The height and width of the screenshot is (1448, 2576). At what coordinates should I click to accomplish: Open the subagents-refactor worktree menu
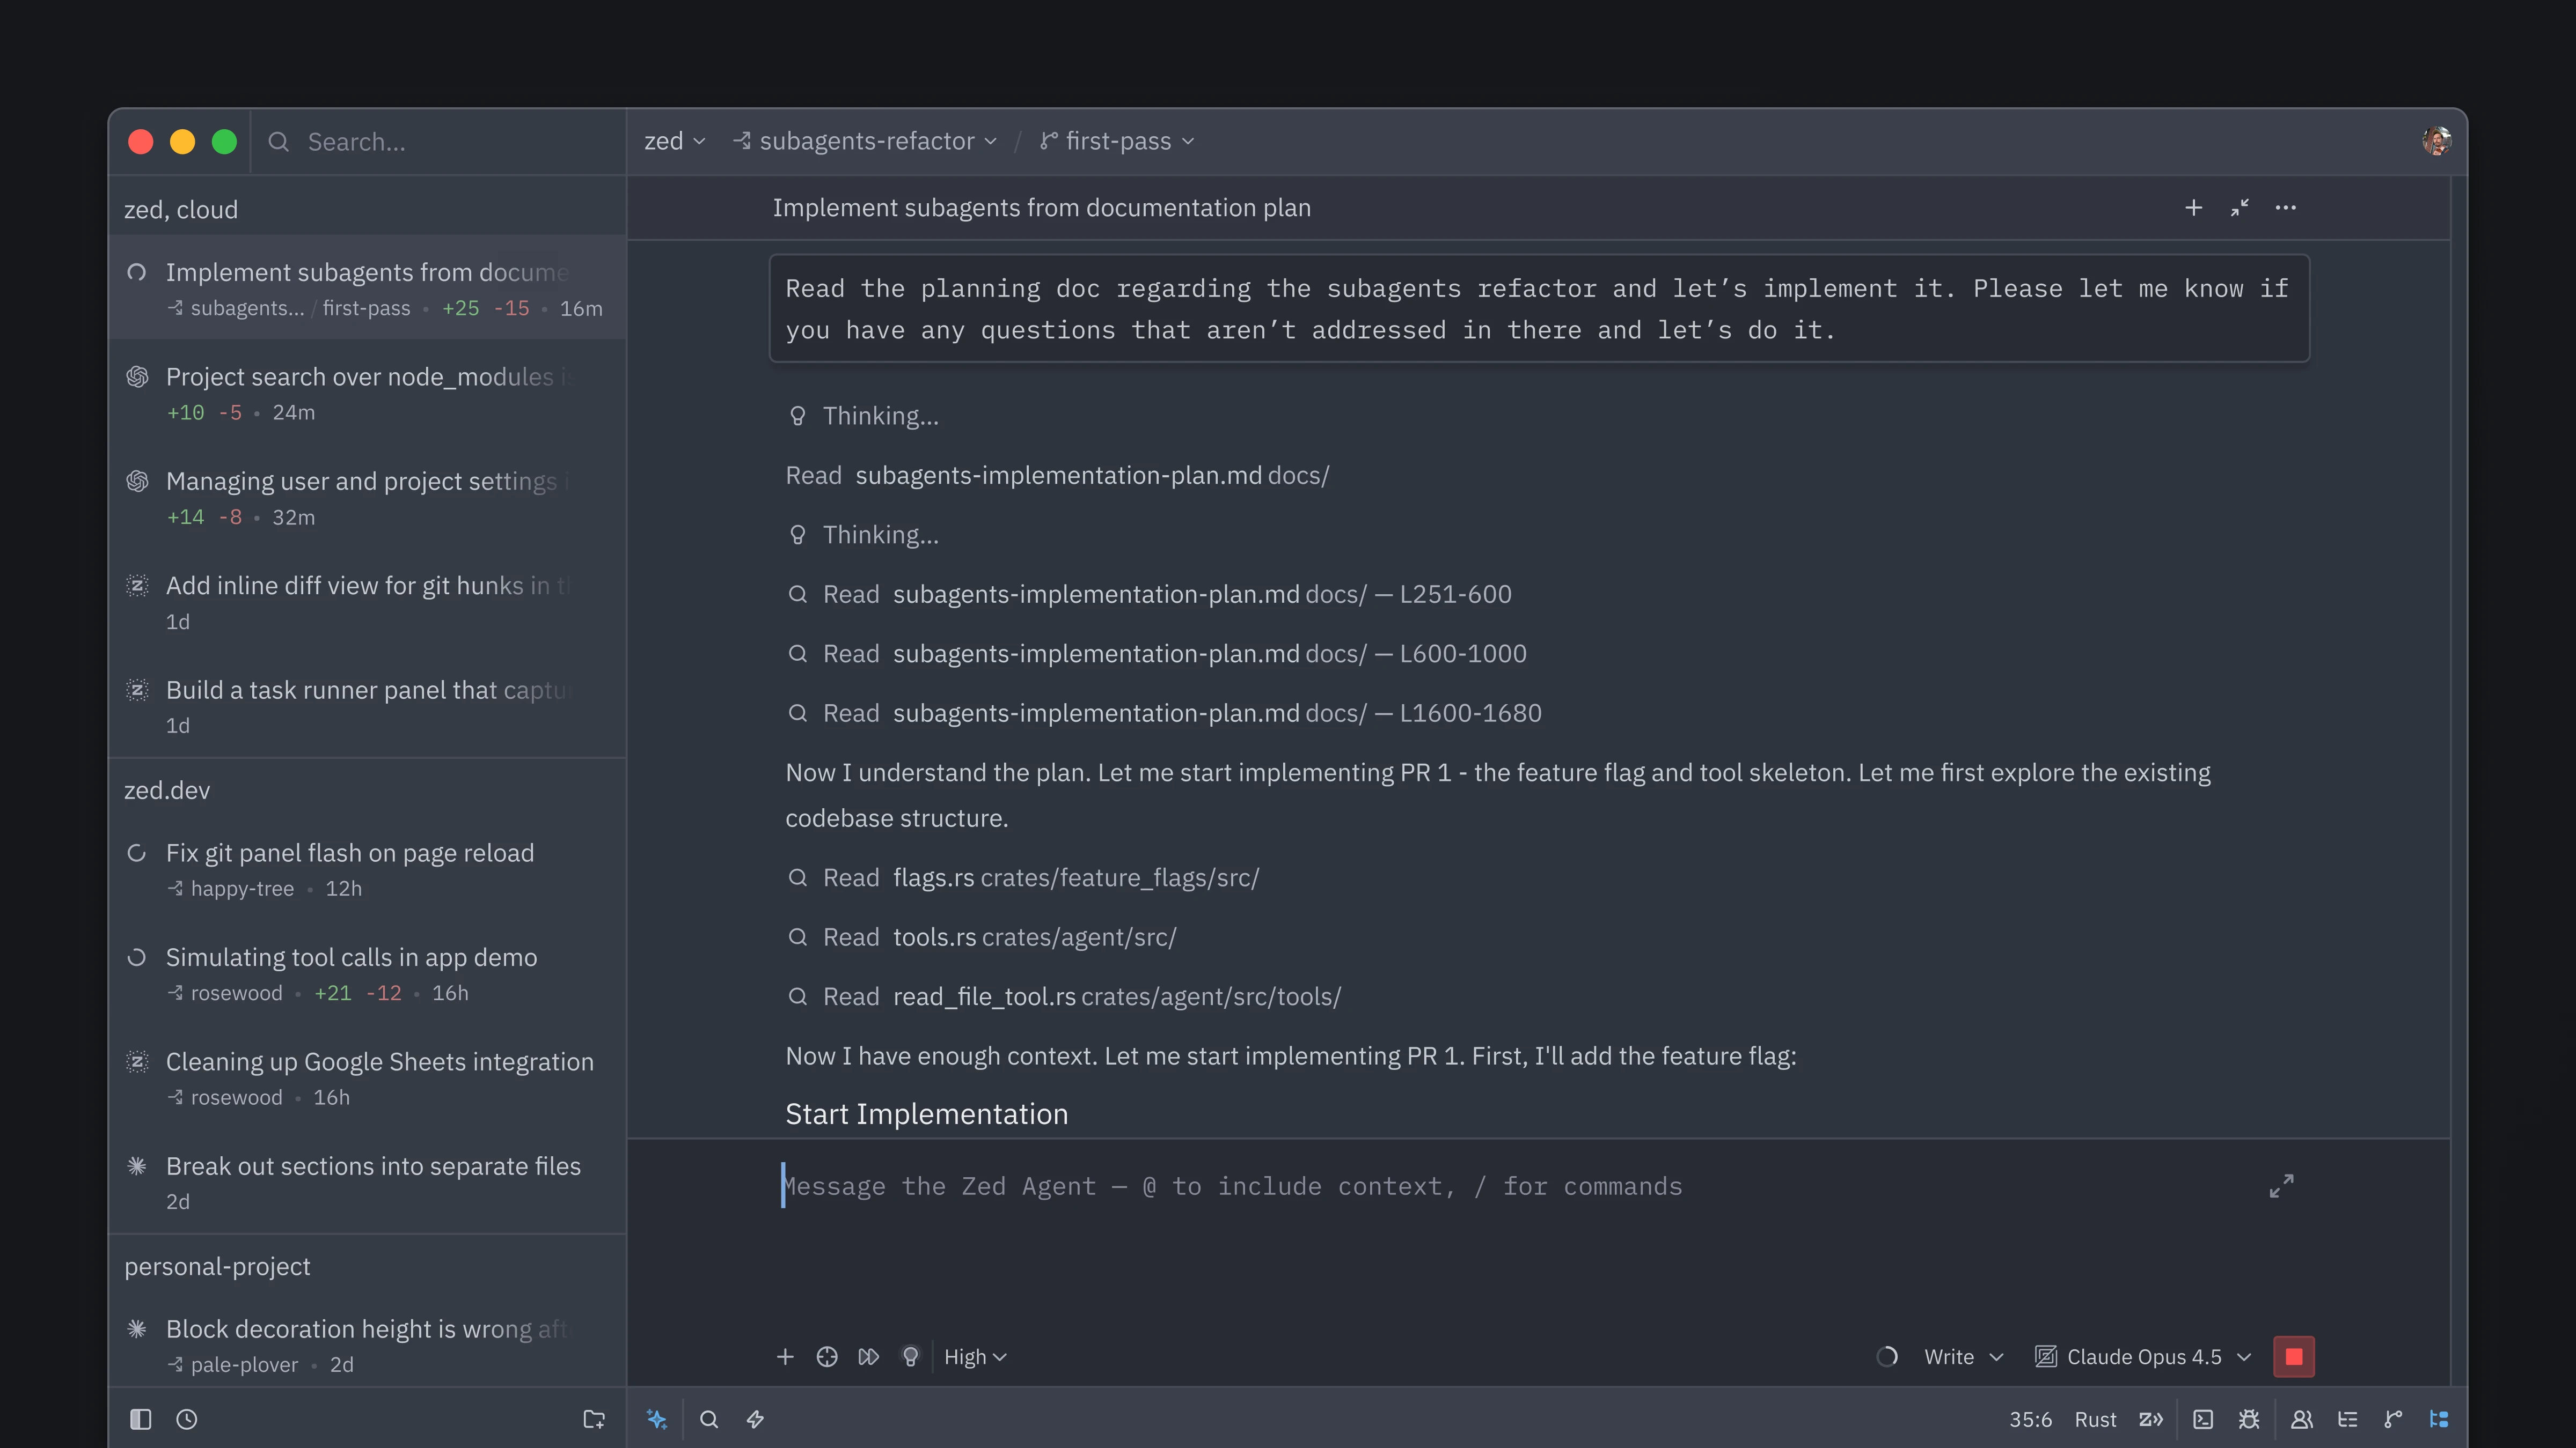[866, 141]
